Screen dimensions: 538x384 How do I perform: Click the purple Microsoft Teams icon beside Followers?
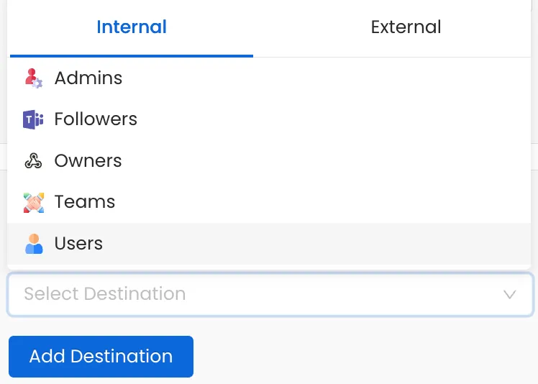click(33, 119)
